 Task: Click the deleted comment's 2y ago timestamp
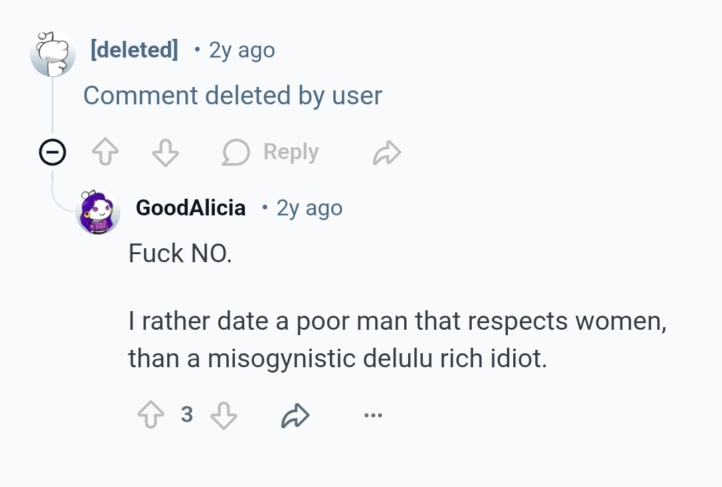click(x=242, y=50)
